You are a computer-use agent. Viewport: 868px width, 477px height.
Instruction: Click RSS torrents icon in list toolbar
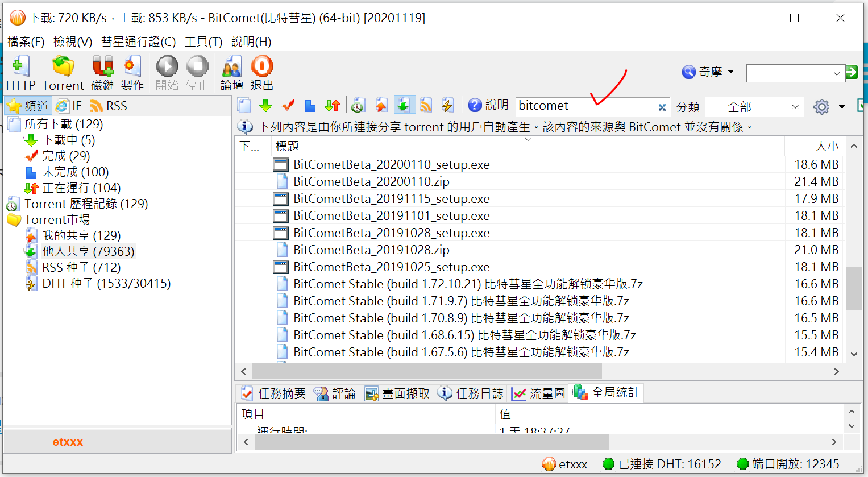click(426, 105)
